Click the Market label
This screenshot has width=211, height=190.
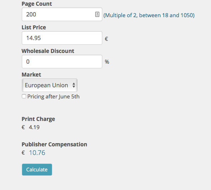click(31, 74)
